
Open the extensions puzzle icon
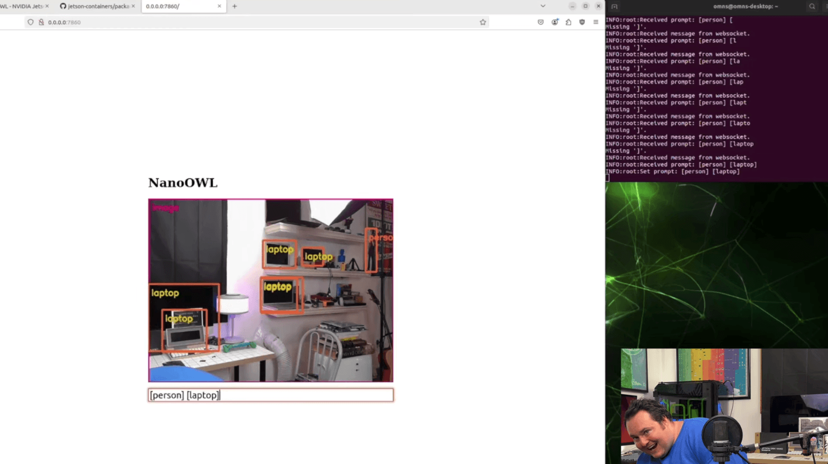[x=568, y=22]
